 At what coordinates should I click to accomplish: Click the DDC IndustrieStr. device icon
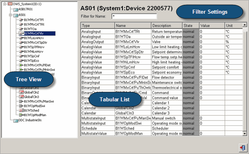pyautogui.click(x=16, y=121)
